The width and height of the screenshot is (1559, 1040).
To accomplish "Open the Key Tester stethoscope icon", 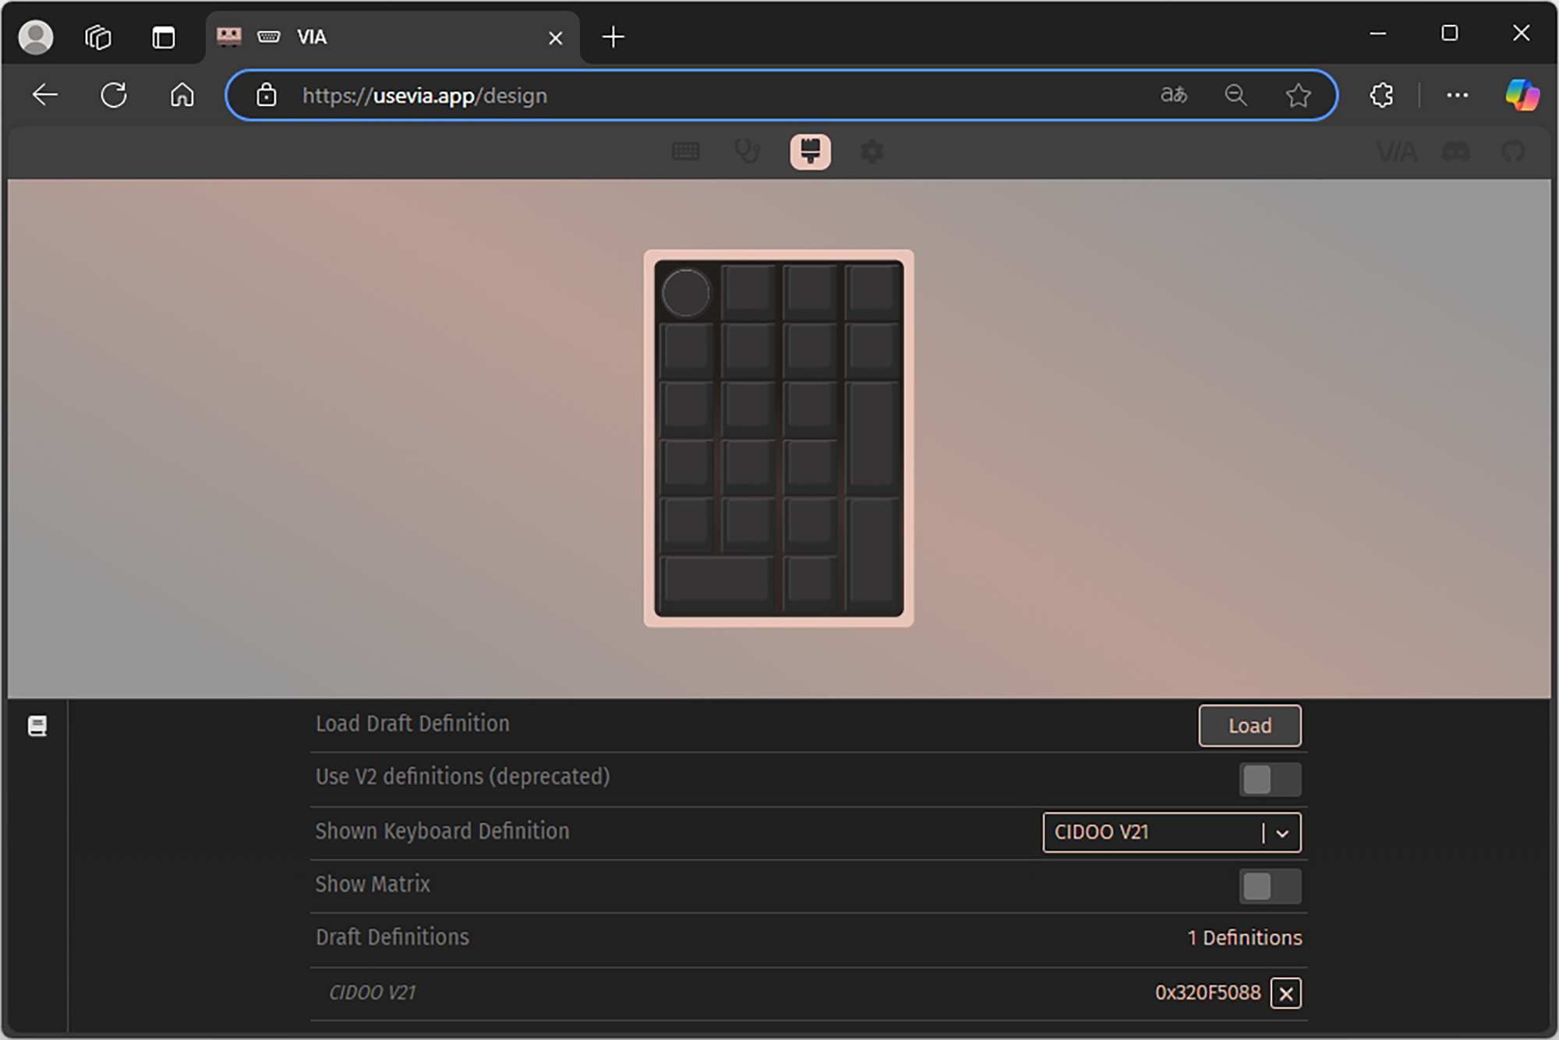I will (748, 151).
